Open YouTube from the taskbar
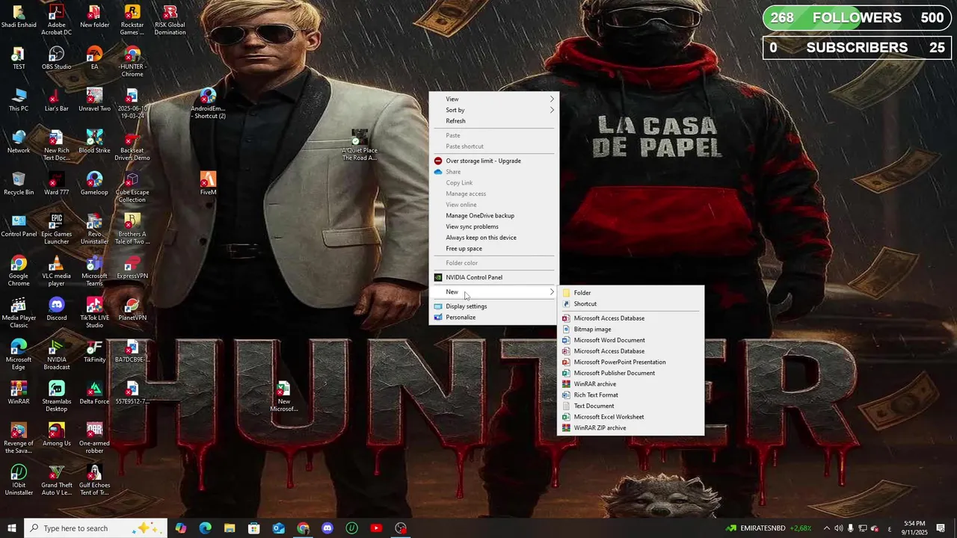 pos(376,528)
